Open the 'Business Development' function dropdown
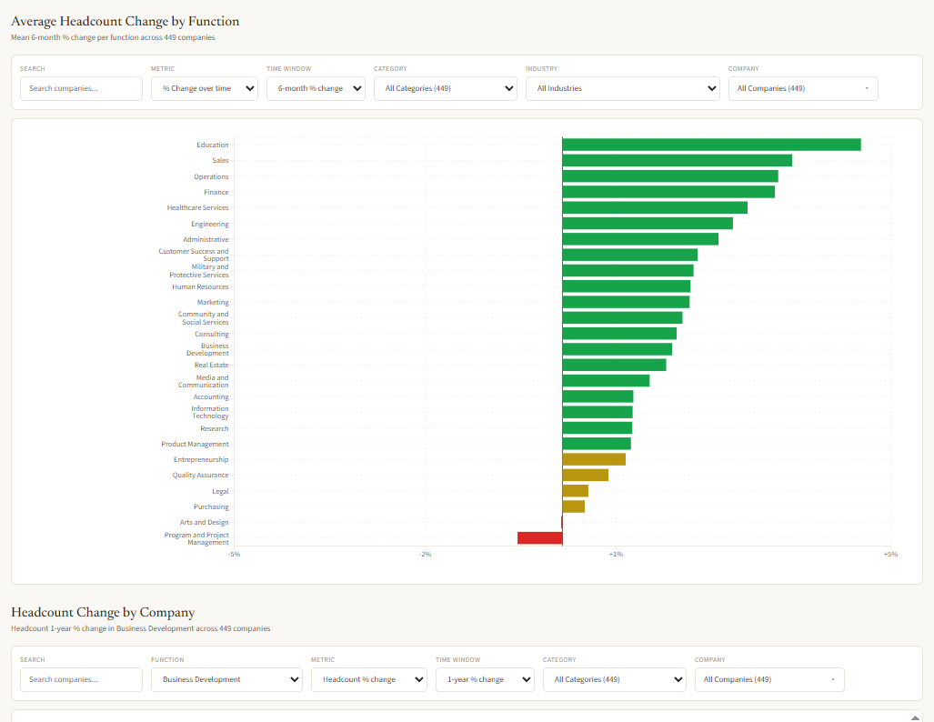The height and width of the screenshot is (722, 934). (x=226, y=679)
